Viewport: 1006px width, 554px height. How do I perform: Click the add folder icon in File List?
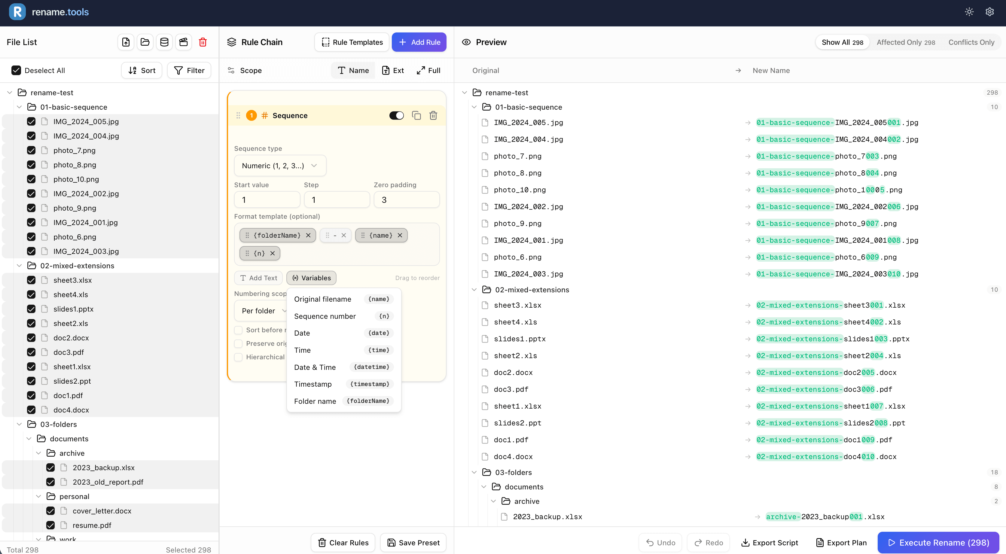click(x=145, y=42)
